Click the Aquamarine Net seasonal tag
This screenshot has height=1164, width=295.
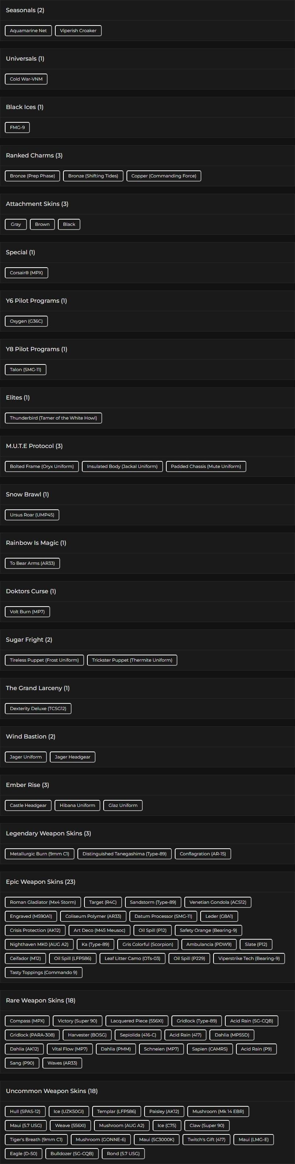(28, 31)
